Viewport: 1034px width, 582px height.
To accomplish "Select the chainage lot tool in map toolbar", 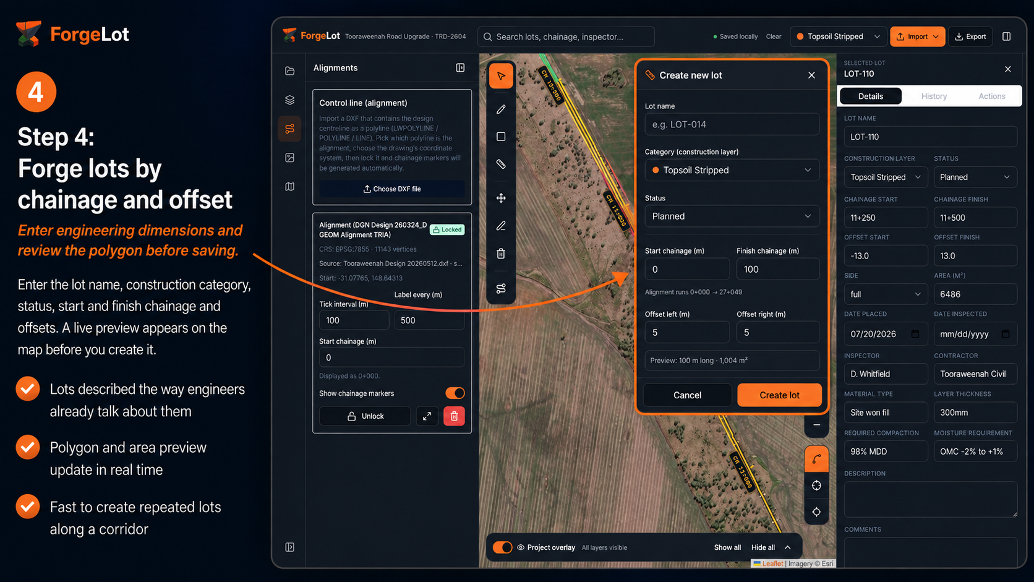I will coord(501,288).
